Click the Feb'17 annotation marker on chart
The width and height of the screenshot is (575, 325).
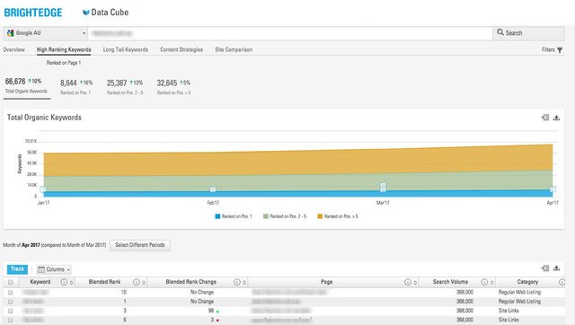pos(213,189)
